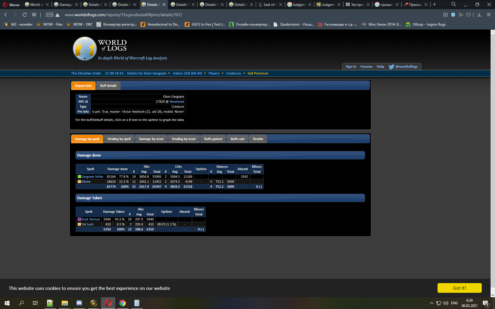Toggle the VPN badge in address bar
Image resolution: width=495 pixels, height=309 pixels.
coord(49,15)
